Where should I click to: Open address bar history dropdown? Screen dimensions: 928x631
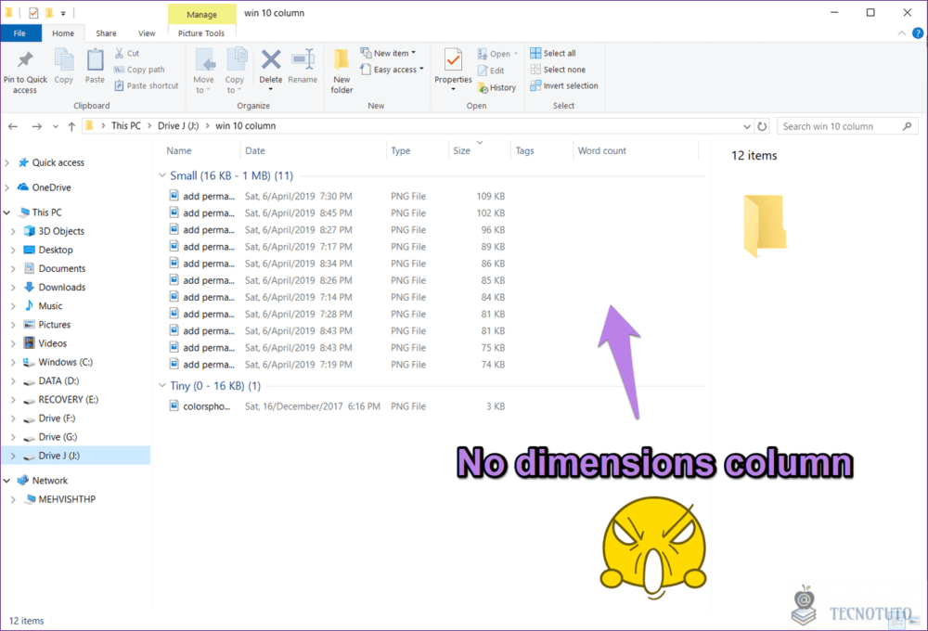tap(747, 126)
